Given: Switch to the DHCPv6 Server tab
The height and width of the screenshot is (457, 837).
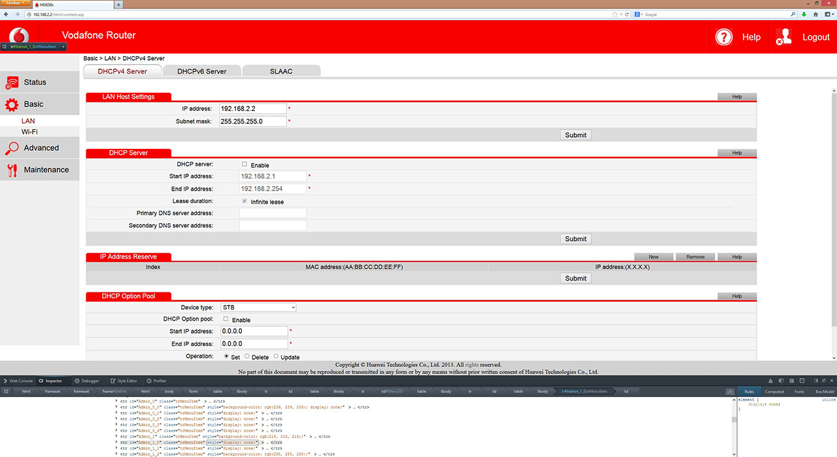Looking at the screenshot, I should coord(202,71).
